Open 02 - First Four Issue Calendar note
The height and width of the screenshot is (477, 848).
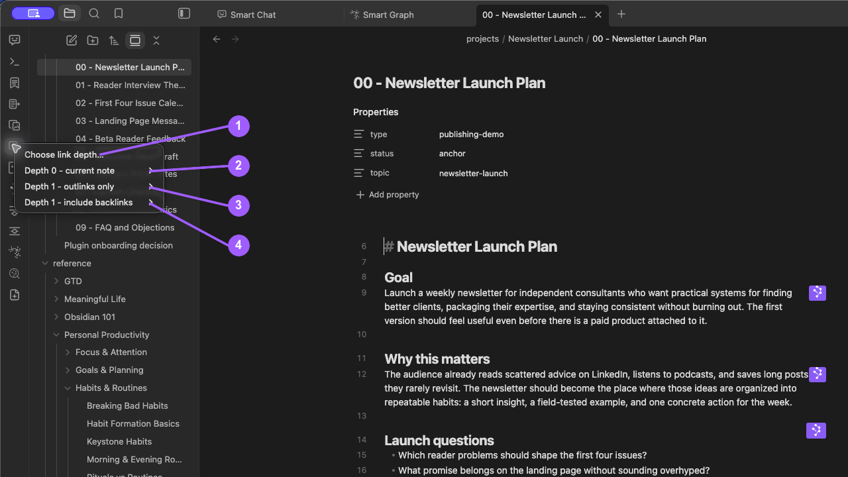coord(129,103)
